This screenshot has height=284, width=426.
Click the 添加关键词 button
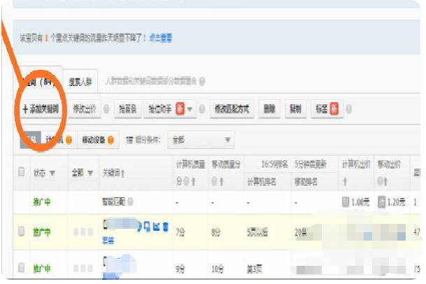point(41,109)
